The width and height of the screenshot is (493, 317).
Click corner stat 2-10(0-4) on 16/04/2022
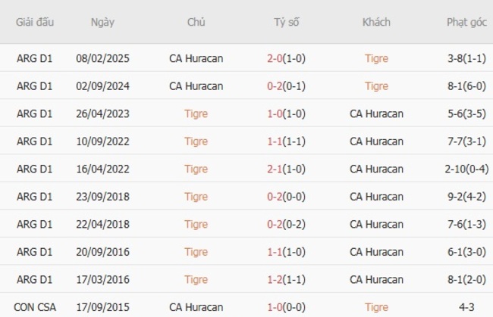pyautogui.click(x=466, y=169)
